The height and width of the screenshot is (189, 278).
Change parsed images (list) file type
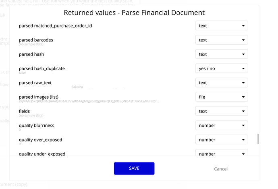[222, 97]
